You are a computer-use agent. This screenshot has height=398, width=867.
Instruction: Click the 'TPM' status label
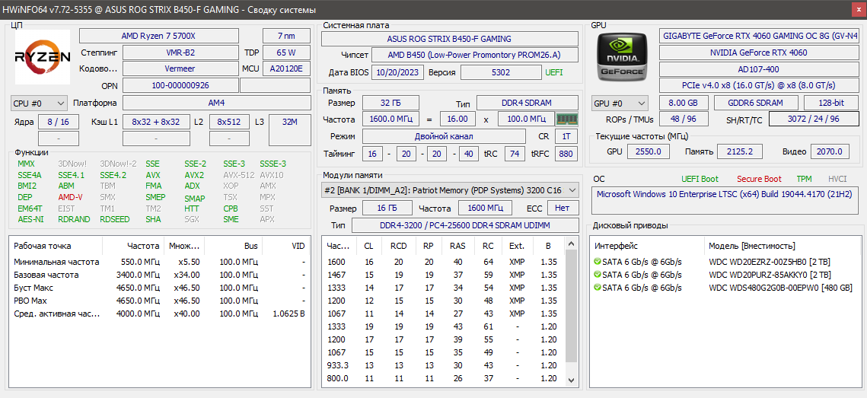[805, 179]
